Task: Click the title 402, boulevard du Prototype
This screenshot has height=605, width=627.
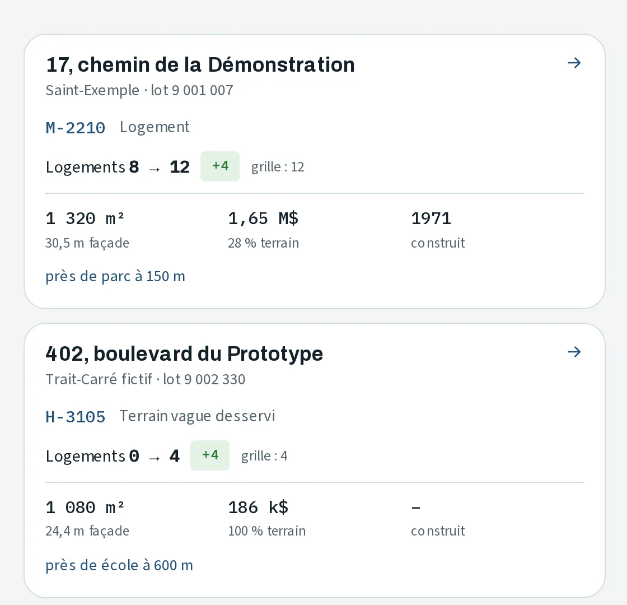Action: click(x=184, y=353)
